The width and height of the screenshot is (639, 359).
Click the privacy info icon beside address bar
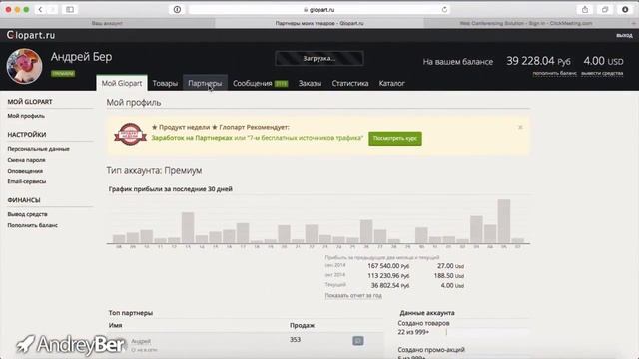click(177, 9)
